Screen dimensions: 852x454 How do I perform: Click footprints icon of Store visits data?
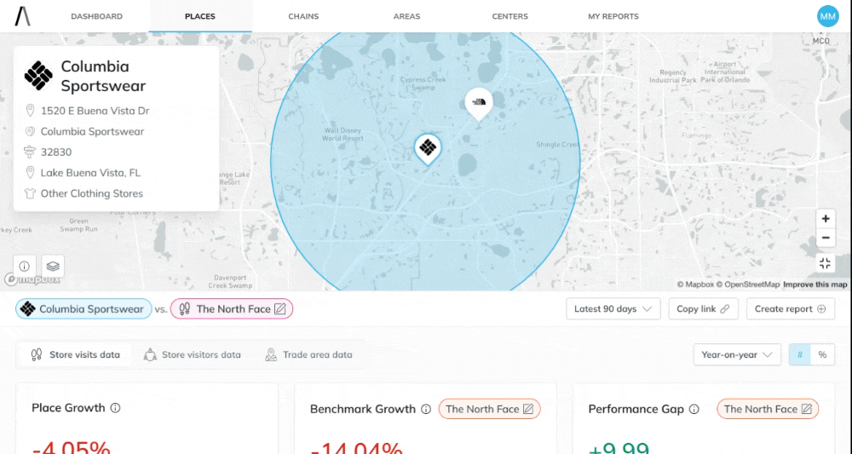pos(37,354)
